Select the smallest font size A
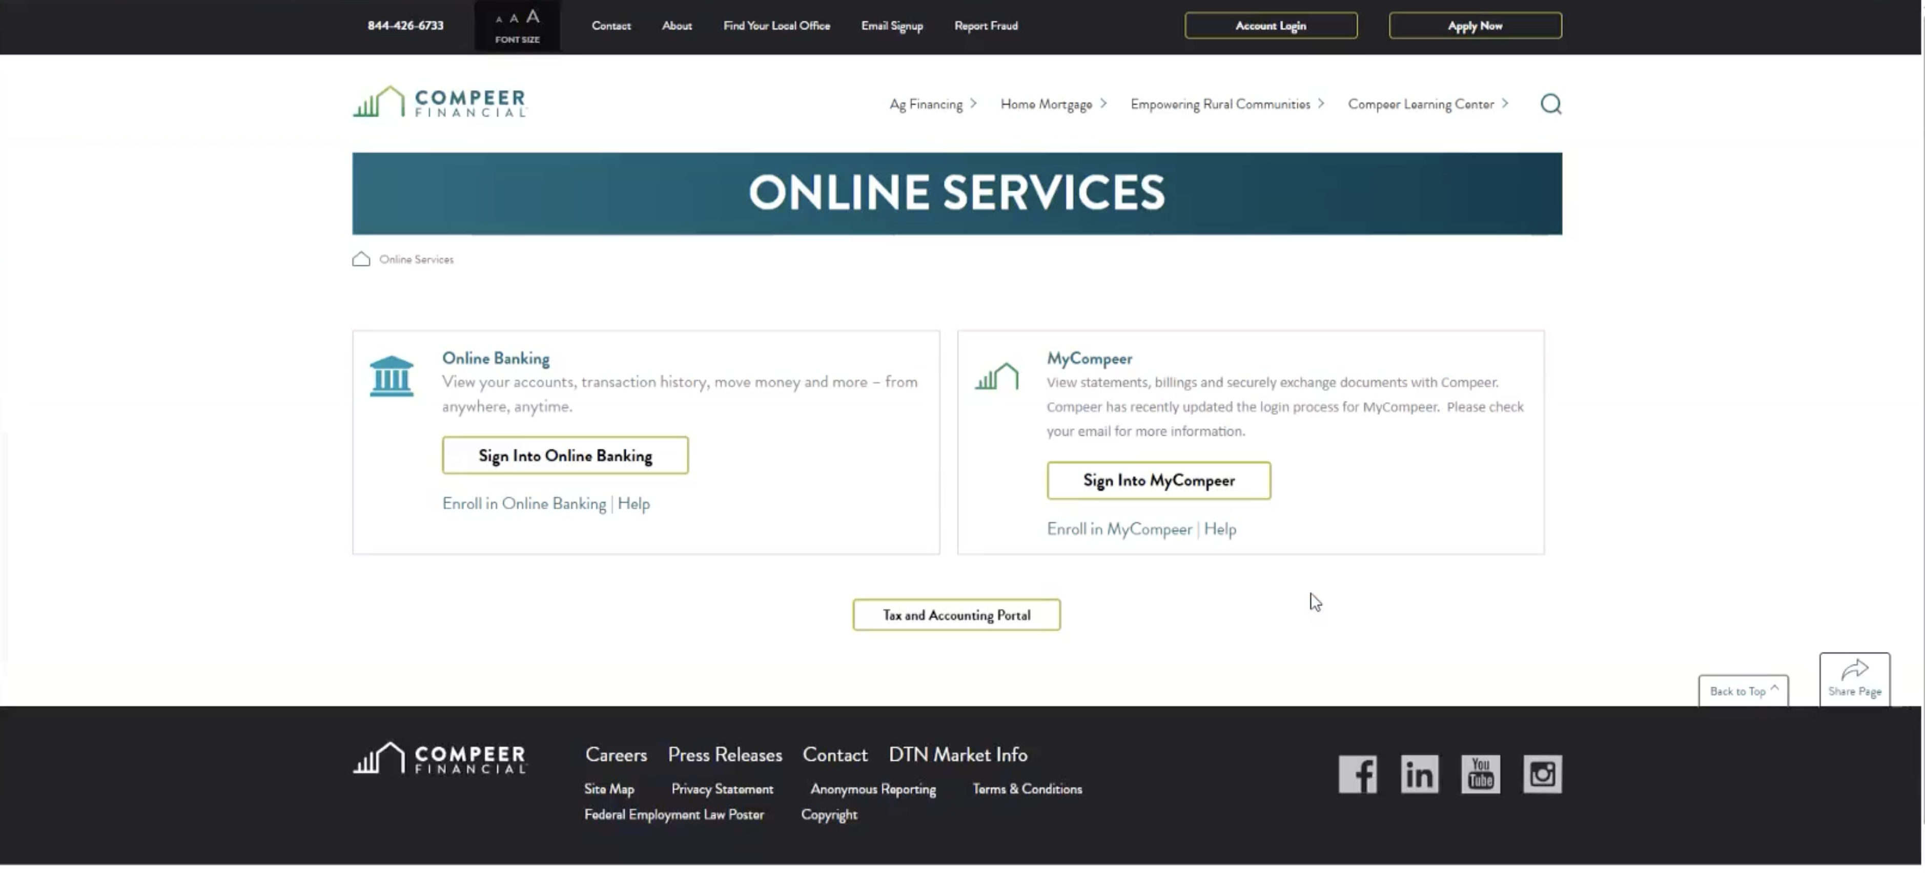The height and width of the screenshot is (873, 1925). (x=499, y=19)
